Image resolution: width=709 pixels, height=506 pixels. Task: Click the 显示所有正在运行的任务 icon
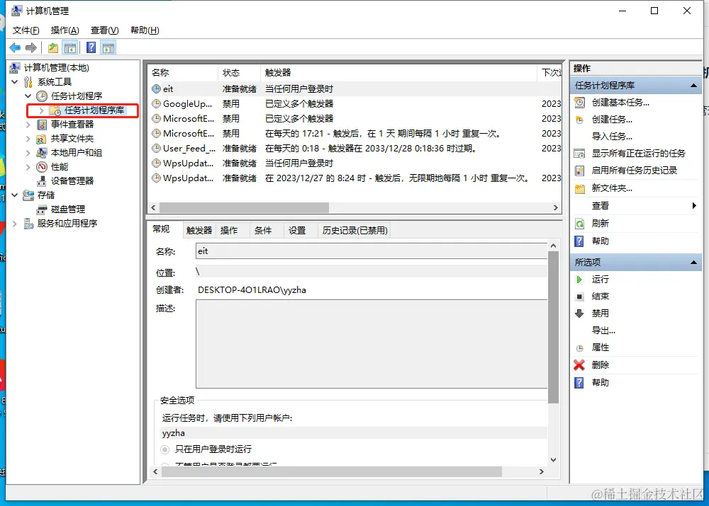(580, 154)
